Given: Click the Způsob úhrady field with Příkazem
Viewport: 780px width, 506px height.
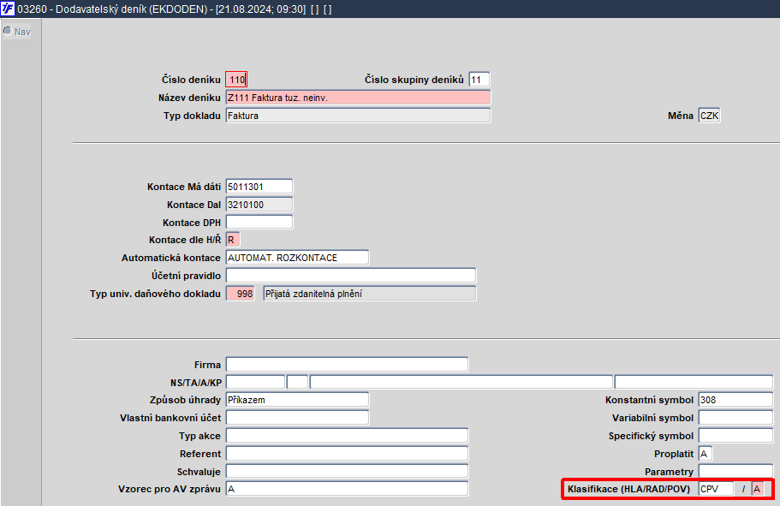Looking at the screenshot, I should [x=297, y=400].
